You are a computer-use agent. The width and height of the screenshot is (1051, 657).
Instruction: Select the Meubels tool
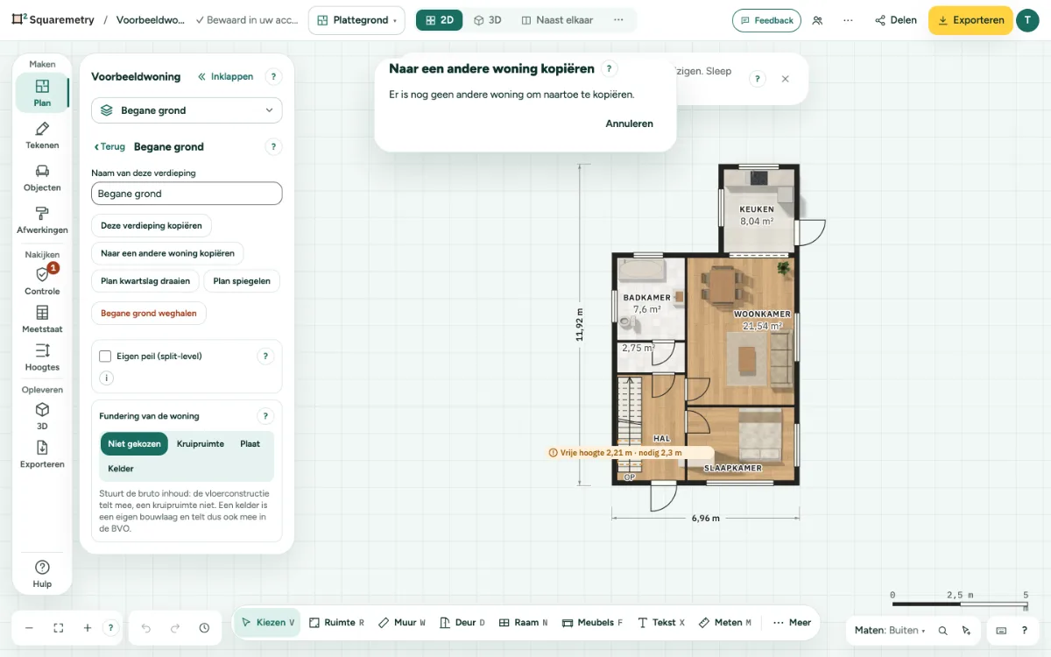click(x=592, y=623)
